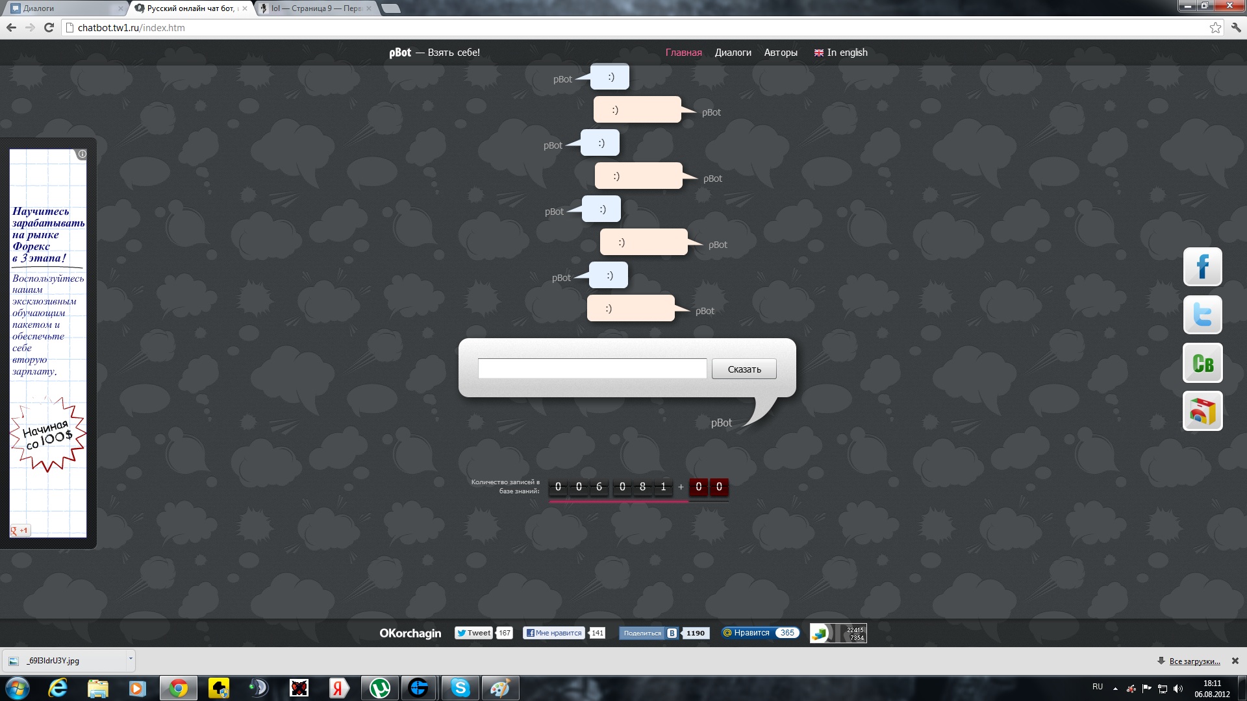Show hidden system tray icons arrow
This screenshot has height=701, width=1247.
1115,688
